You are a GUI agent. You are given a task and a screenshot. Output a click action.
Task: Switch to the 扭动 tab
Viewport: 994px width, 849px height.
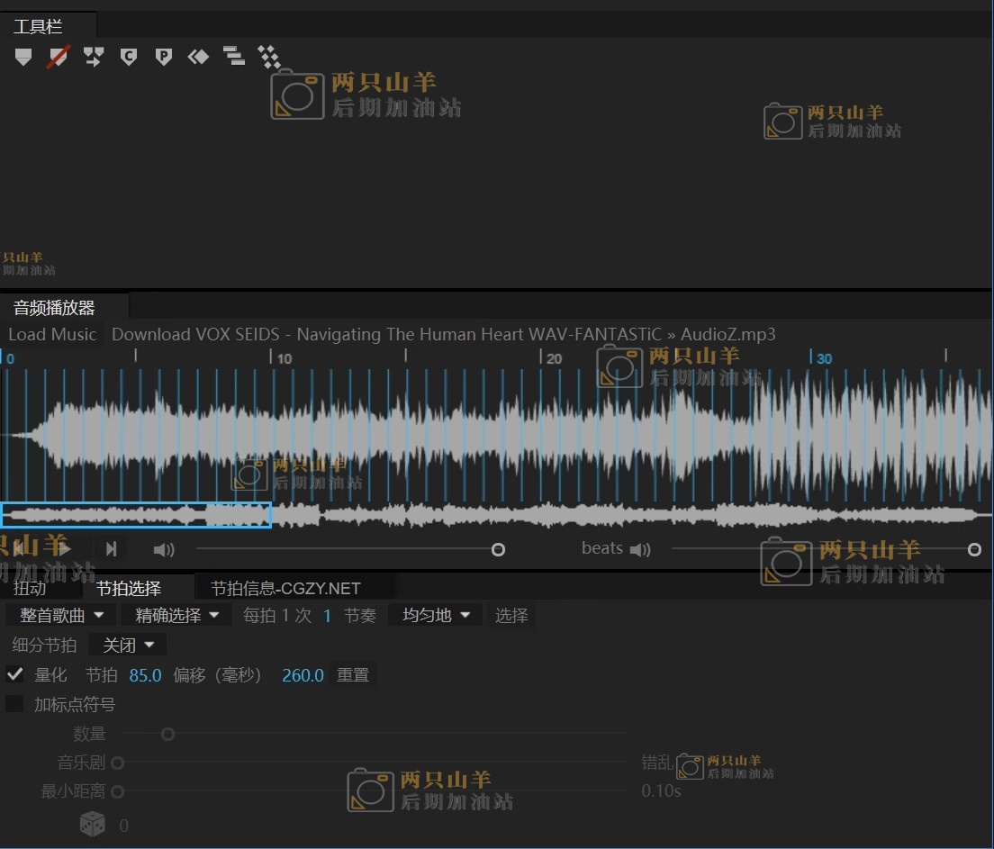31,589
